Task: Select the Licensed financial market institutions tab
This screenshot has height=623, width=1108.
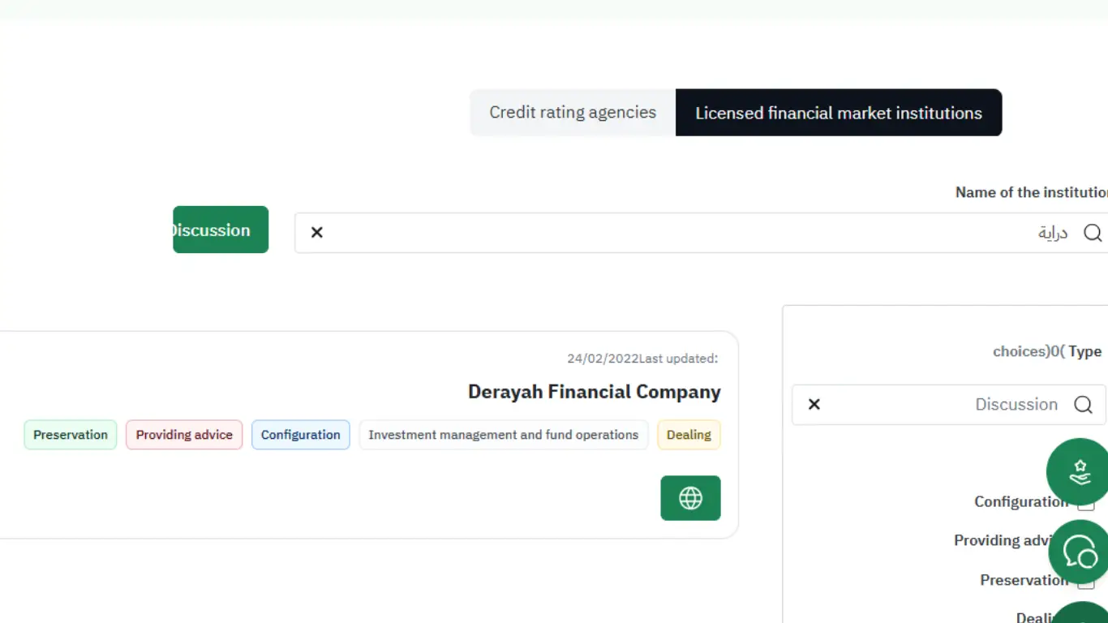Action: [839, 113]
